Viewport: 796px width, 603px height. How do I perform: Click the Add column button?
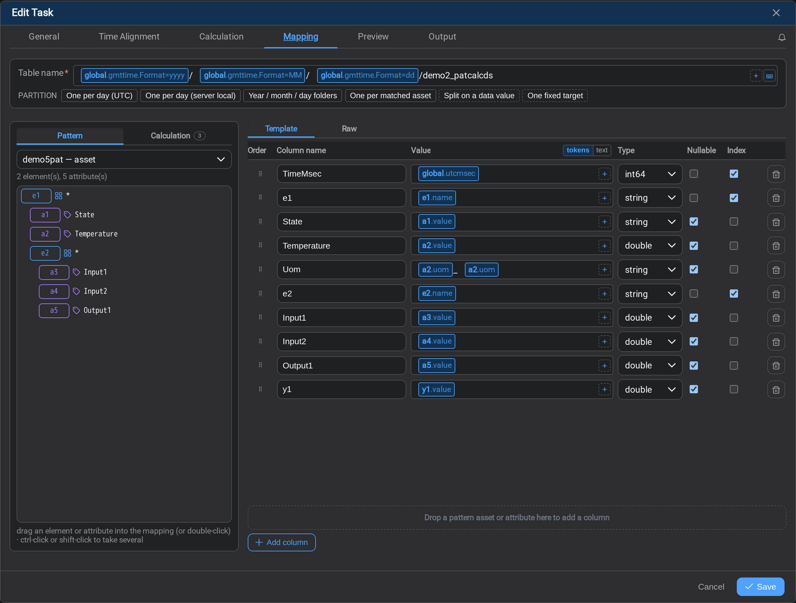click(281, 542)
